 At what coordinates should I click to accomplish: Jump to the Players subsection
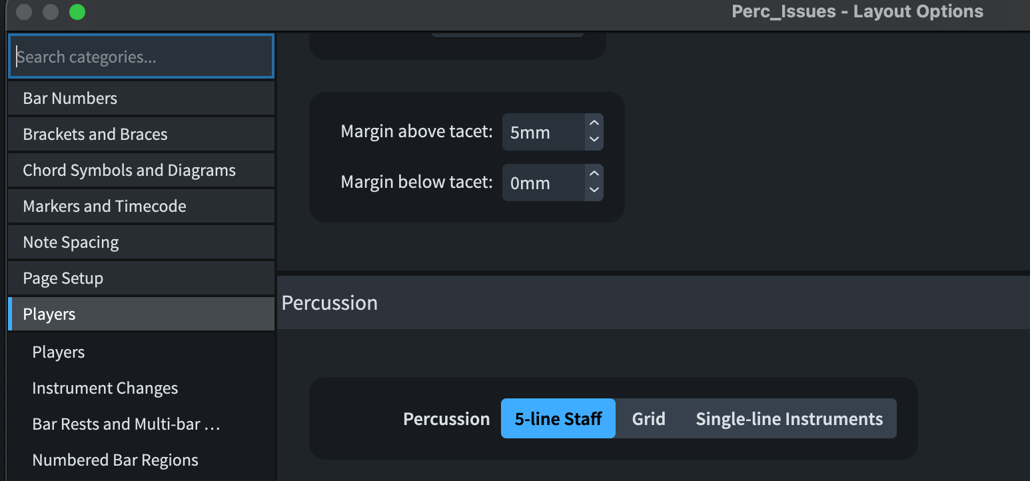59,352
